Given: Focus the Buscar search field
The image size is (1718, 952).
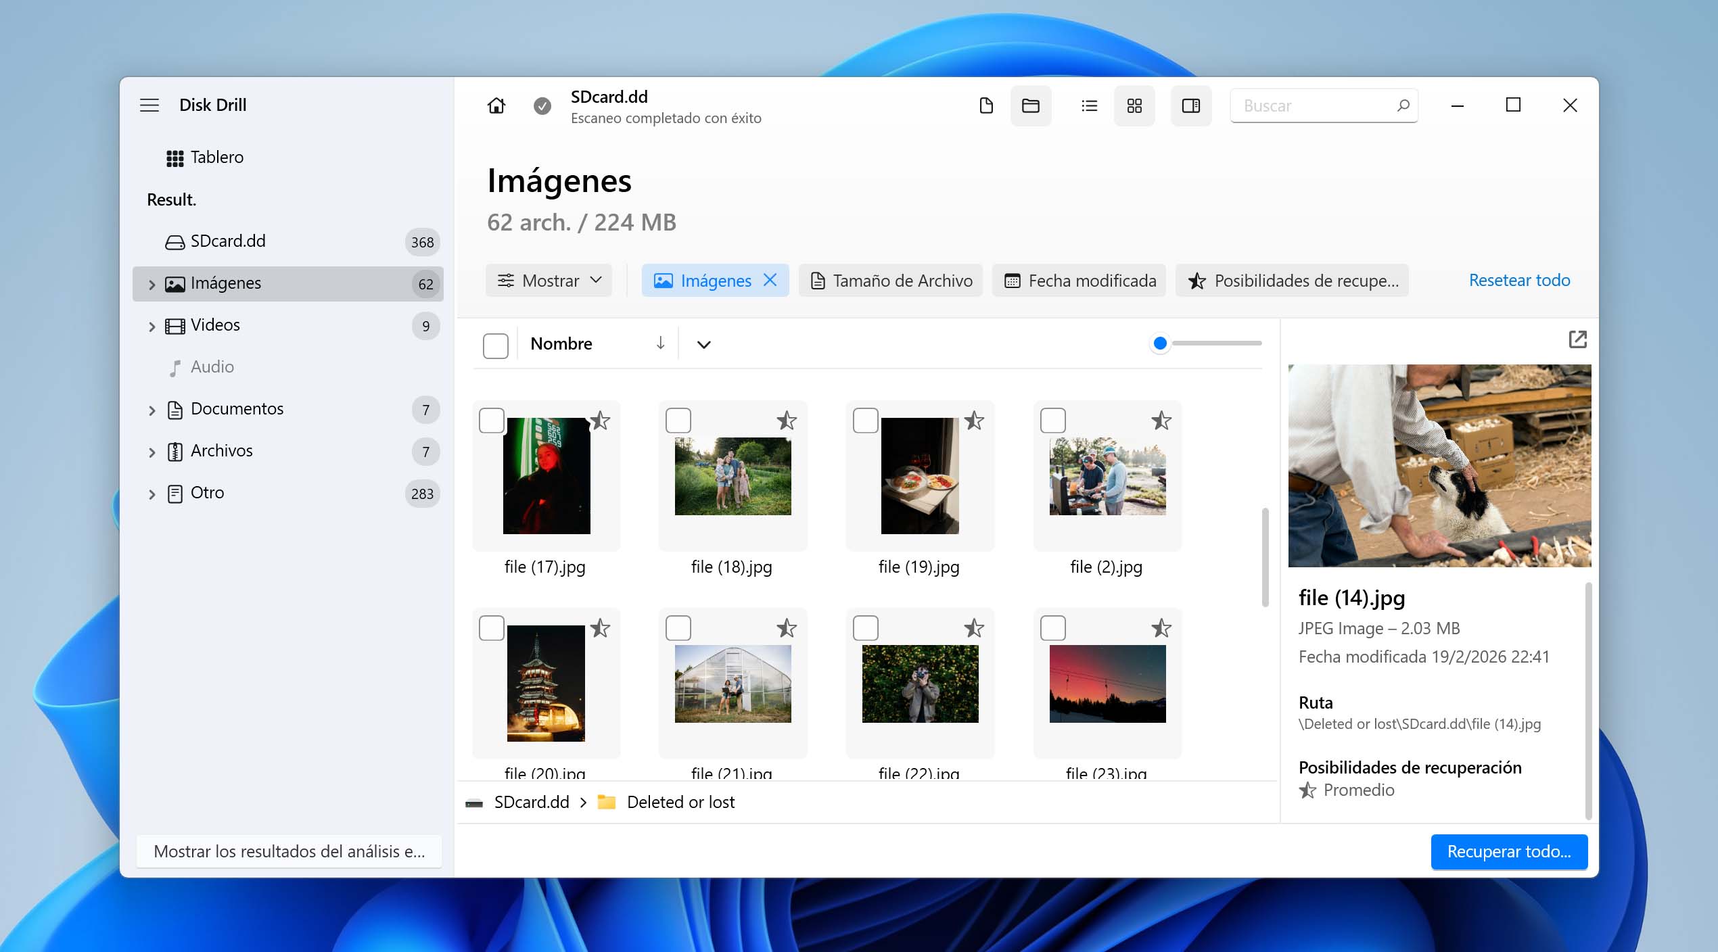Looking at the screenshot, I should point(1323,105).
